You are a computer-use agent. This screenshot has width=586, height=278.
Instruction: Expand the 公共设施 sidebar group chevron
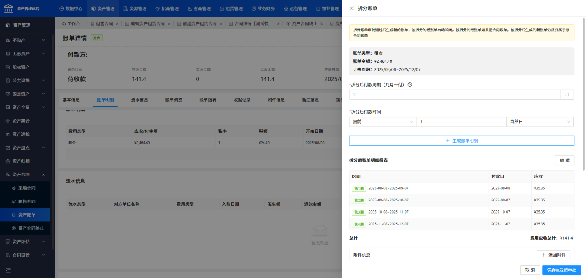pyautogui.click(x=43, y=80)
